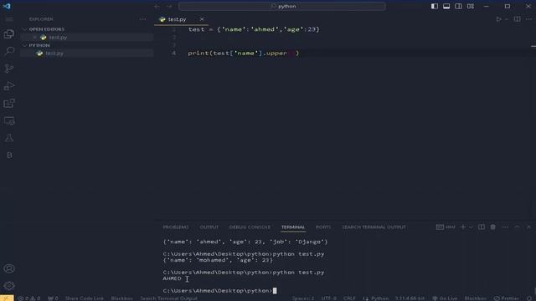Run the Python file with play icon

[x=499, y=19]
